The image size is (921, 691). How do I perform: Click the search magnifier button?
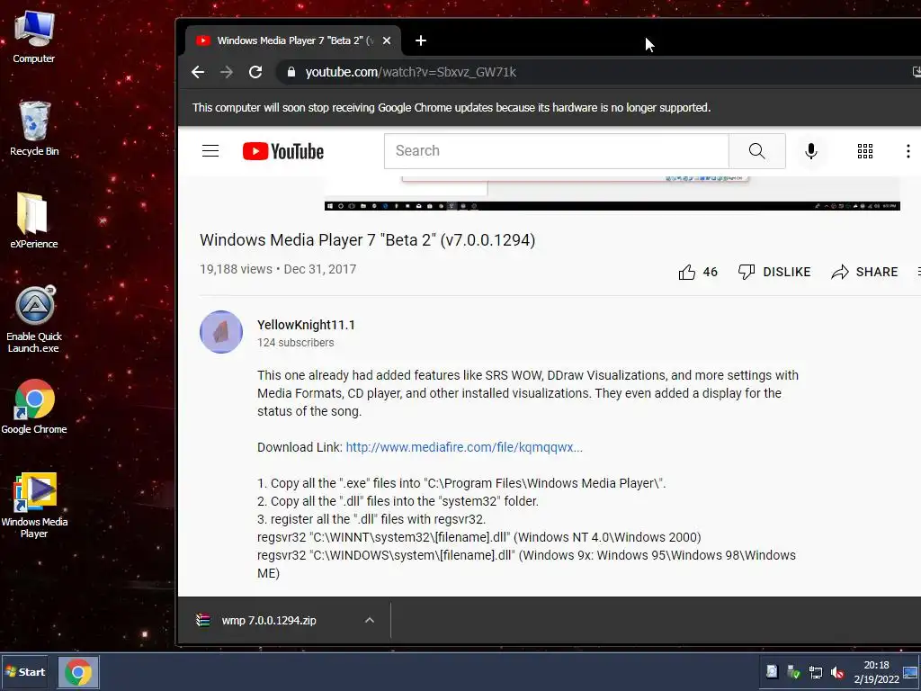757,151
